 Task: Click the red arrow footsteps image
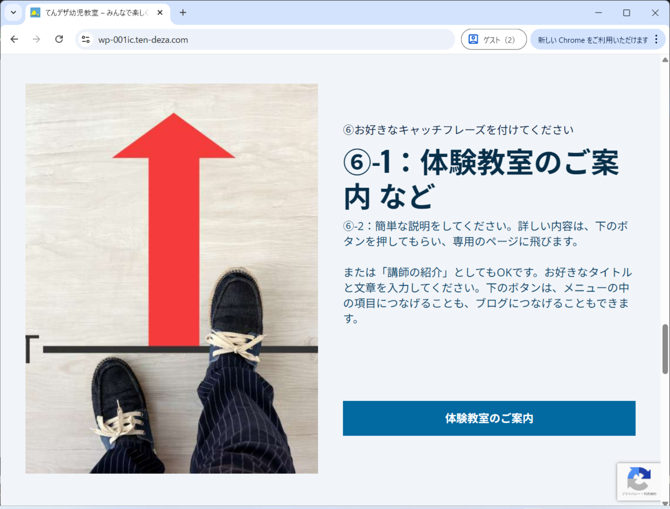pos(172,278)
